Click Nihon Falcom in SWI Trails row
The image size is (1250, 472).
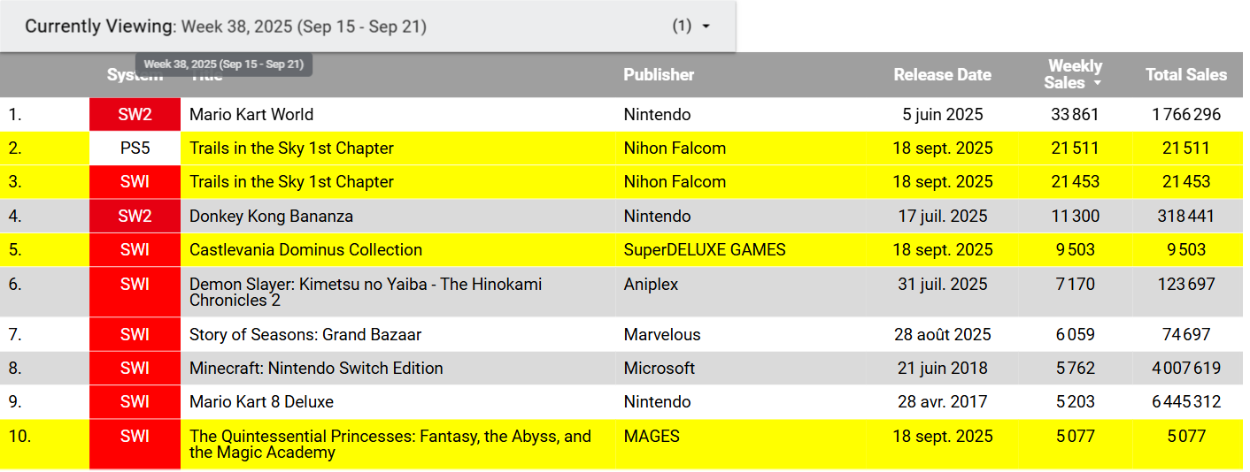(x=675, y=182)
